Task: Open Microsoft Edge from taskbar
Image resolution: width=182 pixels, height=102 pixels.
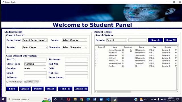Action: tap(88, 99)
